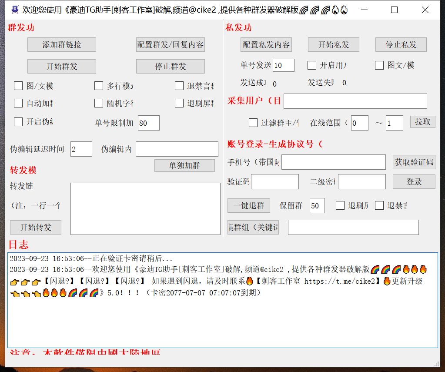Enable the 自动加 checkbox
445x372 pixels.
[x=18, y=103]
